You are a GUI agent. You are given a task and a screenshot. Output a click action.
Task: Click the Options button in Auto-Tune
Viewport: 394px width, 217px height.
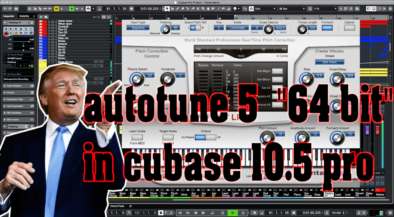350,28
